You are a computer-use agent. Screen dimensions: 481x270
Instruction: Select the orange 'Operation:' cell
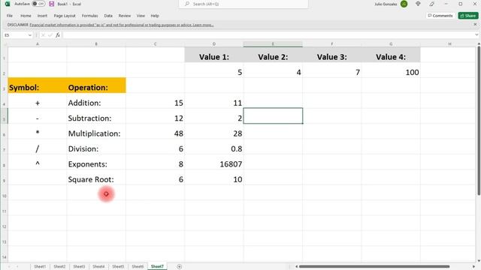click(x=96, y=85)
